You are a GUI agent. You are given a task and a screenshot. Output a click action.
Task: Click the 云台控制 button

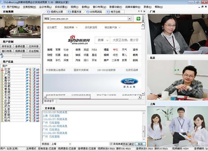pyautogui.click(x=34, y=51)
